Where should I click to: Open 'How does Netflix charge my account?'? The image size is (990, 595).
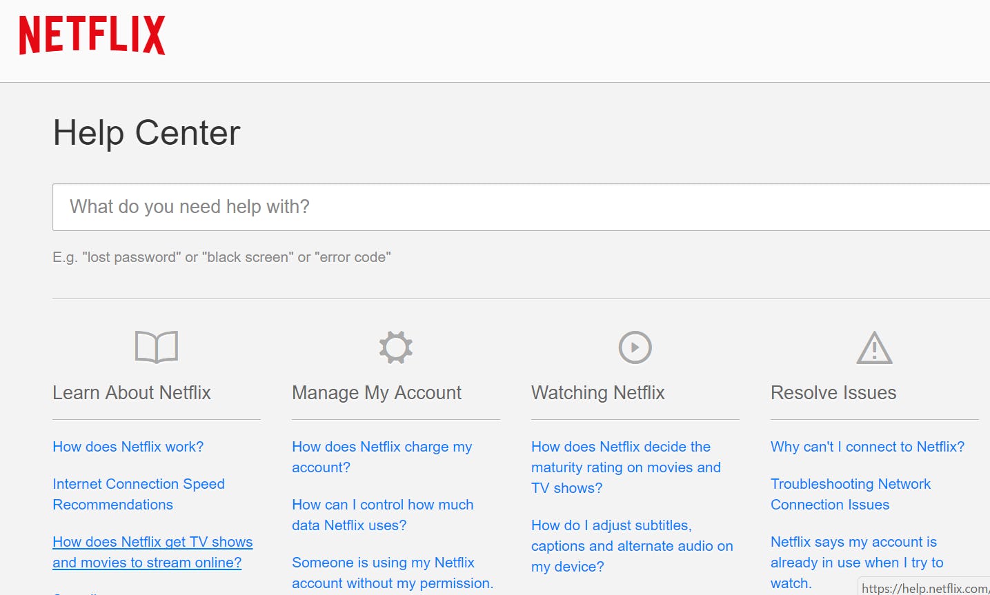pos(382,456)
